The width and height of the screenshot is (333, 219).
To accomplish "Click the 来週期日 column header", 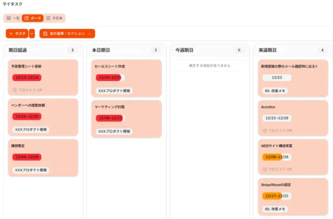I will pyautogui.click(x=268, y=50).
